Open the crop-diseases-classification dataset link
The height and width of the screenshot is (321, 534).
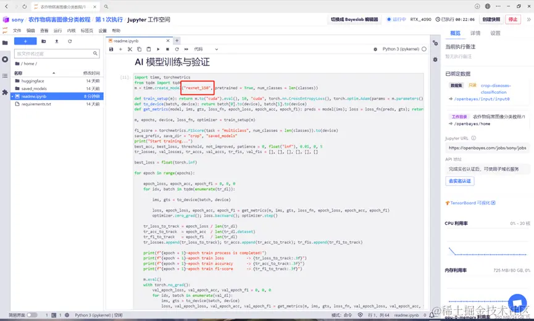496,89
